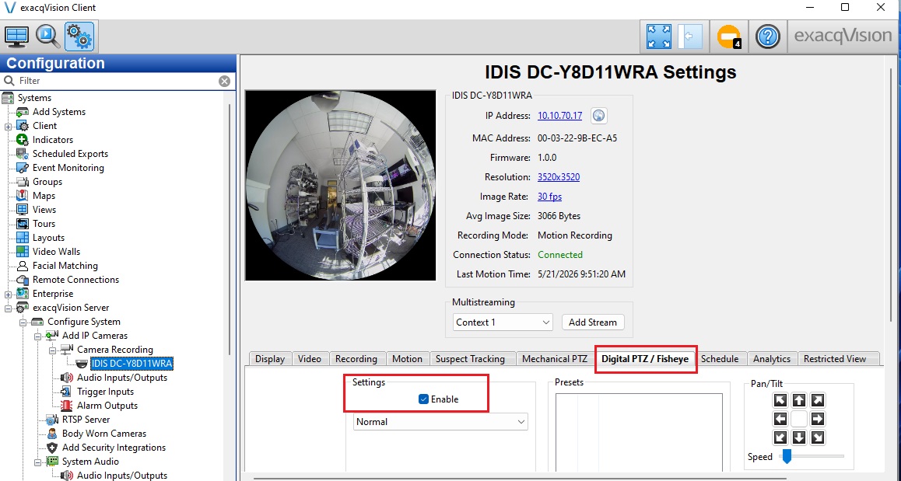This screenshot has width=901, height=481.
Task: Select Trigger Inputs tree item
Action: point(105,392)
